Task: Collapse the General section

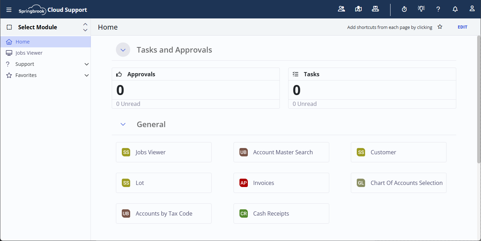Action: pyautogui.click(x=123, y=124)
